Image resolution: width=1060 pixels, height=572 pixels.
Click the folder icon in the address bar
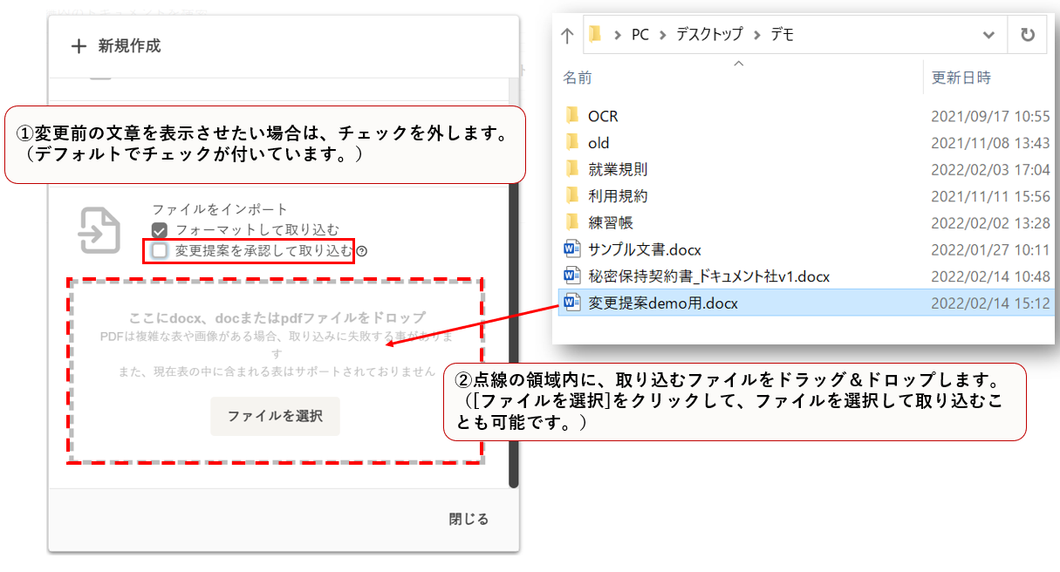596,35
